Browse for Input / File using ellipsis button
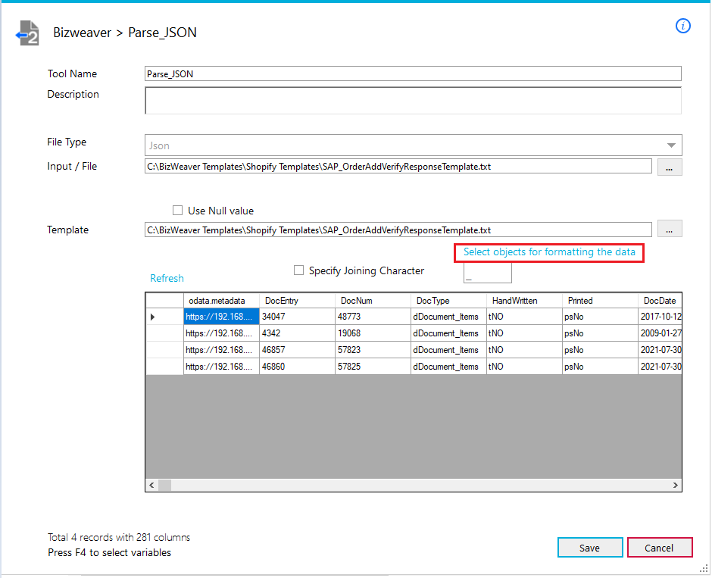 tap(670, 167)
